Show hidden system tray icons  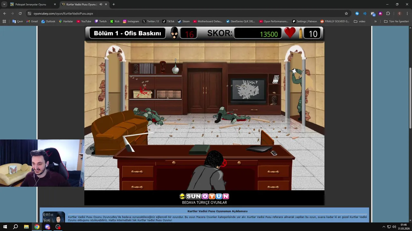(x=384, y=227)
